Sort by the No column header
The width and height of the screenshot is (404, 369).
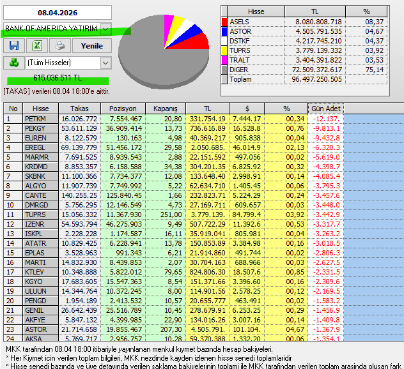[13, 109]
